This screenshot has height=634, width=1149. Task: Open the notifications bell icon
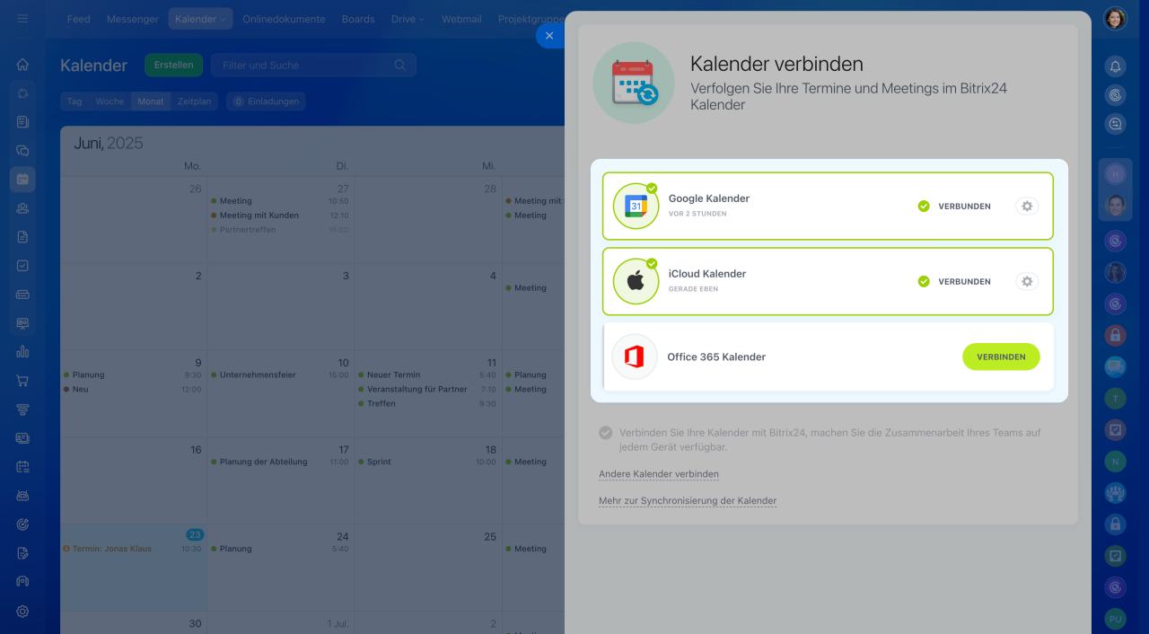click(1115, 66)
